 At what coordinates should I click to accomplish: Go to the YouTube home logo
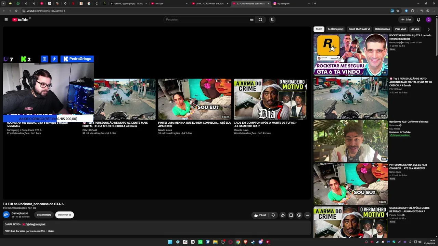(21, 19)
